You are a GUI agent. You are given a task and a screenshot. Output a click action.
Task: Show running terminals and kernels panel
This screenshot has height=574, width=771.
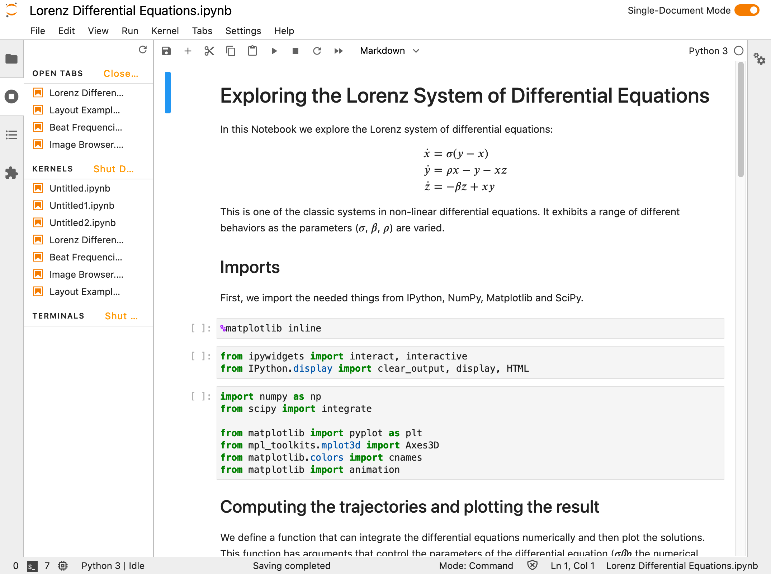pos(12,97)
